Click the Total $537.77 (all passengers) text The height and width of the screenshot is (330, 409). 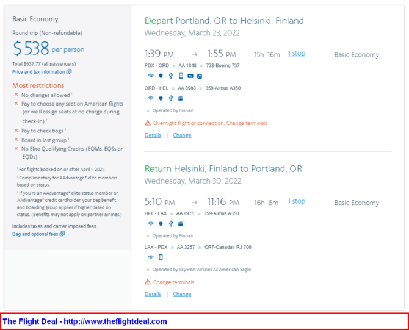(44, 64)
